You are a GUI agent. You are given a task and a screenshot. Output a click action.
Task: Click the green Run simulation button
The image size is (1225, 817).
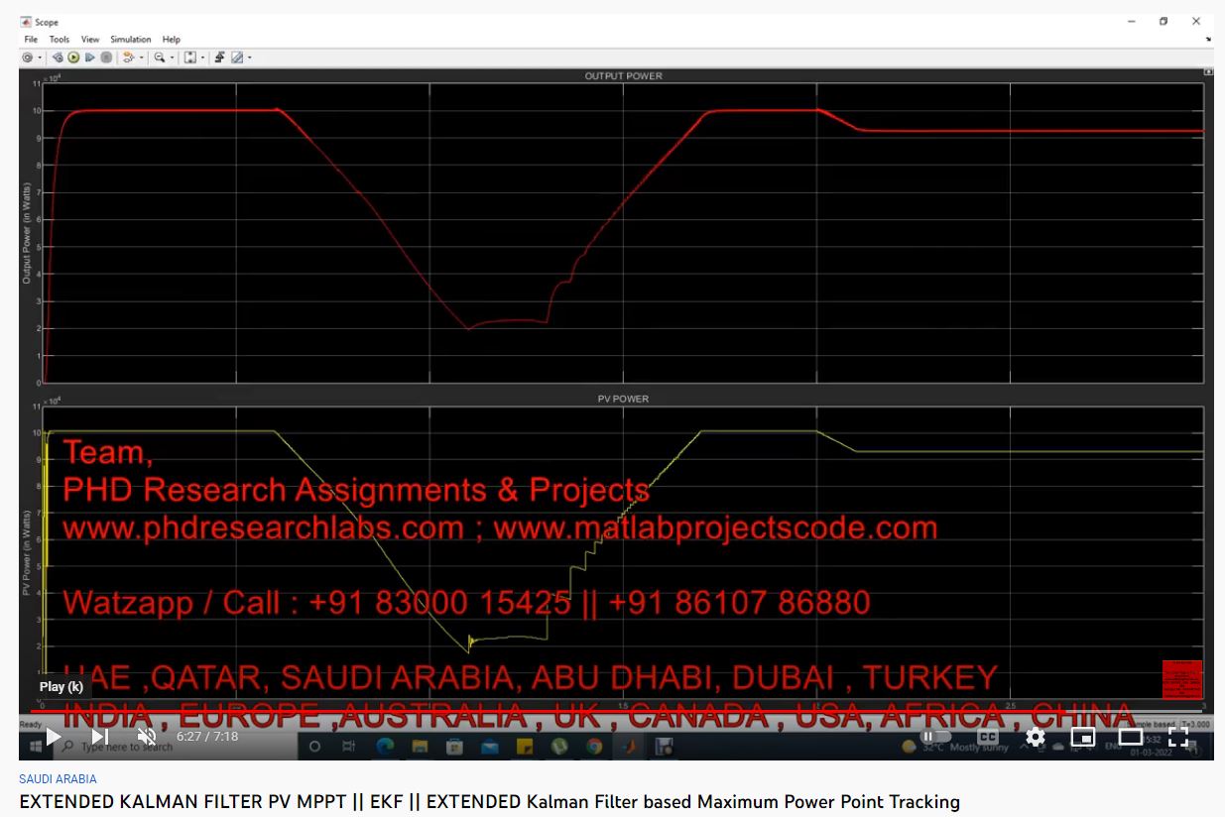74,58
